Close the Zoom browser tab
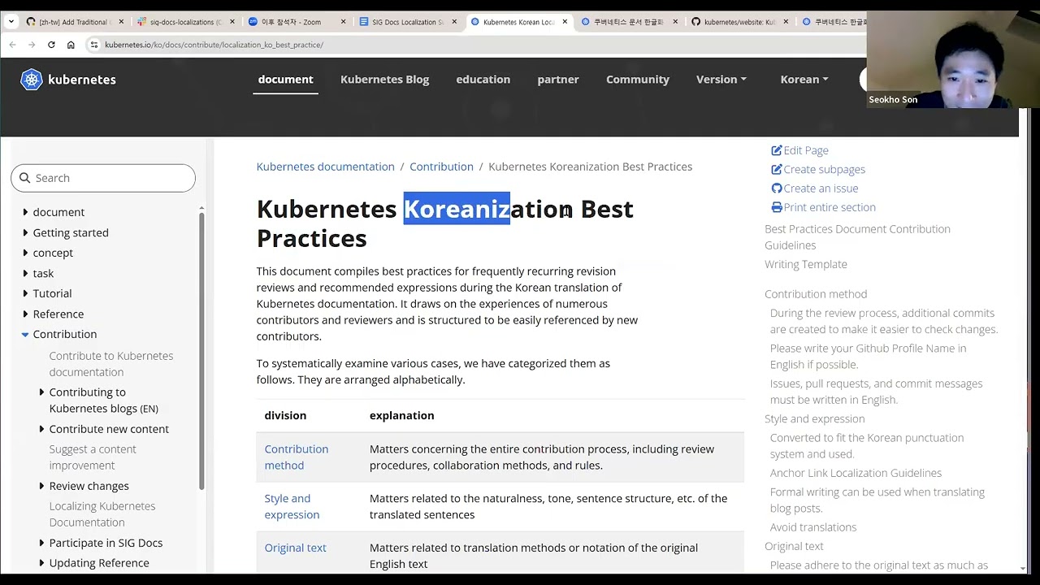 (x=343, y=22)
